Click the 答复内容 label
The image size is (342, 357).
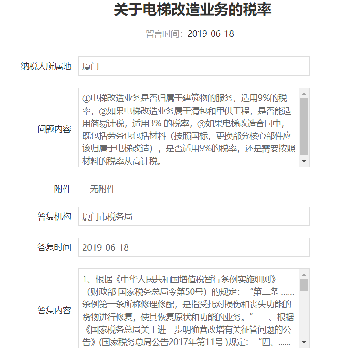click(x=54, y=310)
